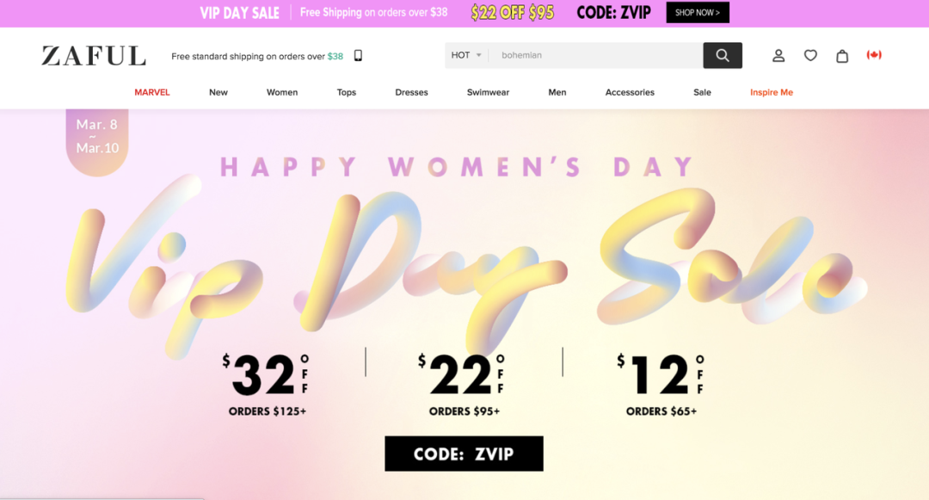Open the user account icon
This screenshot has width=929, height=500.
coord(778,55)
